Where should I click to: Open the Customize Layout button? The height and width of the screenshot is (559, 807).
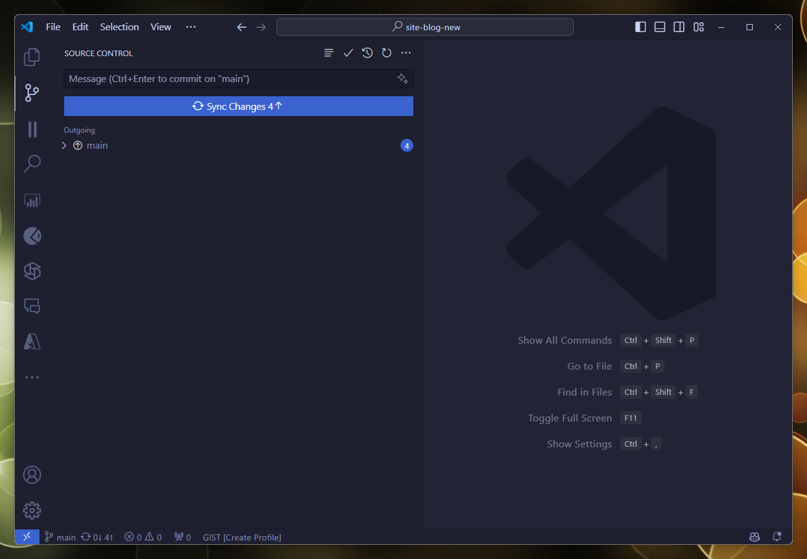tap(698, 27)
